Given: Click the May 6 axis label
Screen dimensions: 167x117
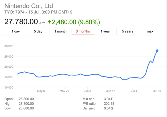Looking at the screenshot, I should click(x=41, y=91).
